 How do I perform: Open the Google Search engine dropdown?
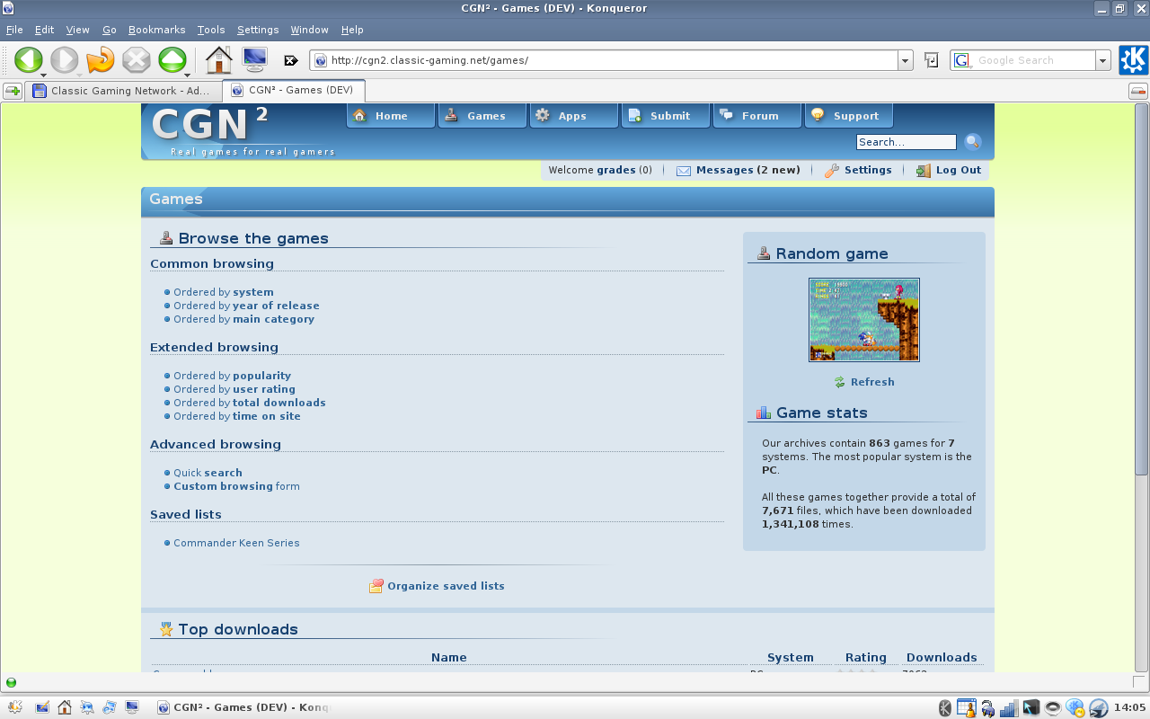click(1102, 60)
